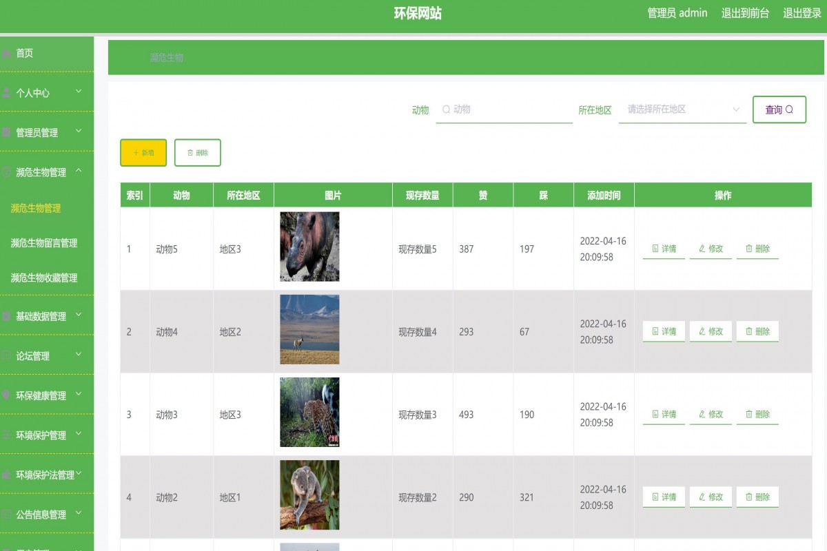Screen dimensions: 827x551
Task: Collapse the 濒危生物管理 menu section
Action: click(x=41, y=172)
